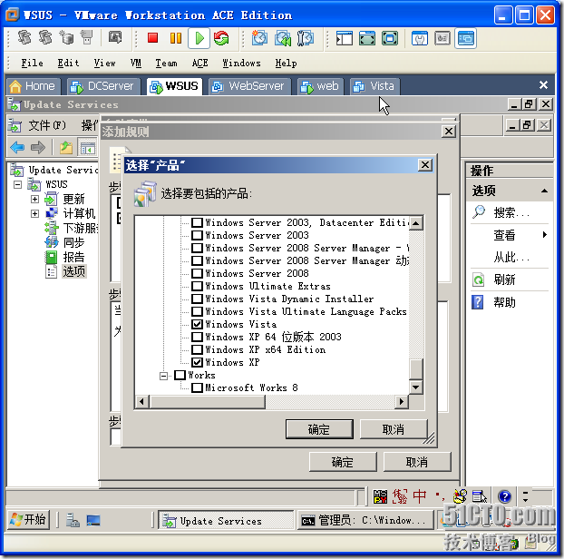
Task: Check the Windows Server 2008 box
Action: pyautogui.click(x=197, y=273)
